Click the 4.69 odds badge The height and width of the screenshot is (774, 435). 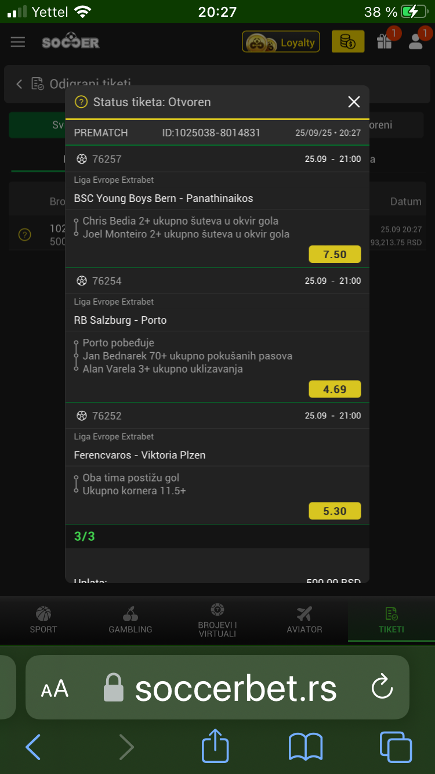335,389
